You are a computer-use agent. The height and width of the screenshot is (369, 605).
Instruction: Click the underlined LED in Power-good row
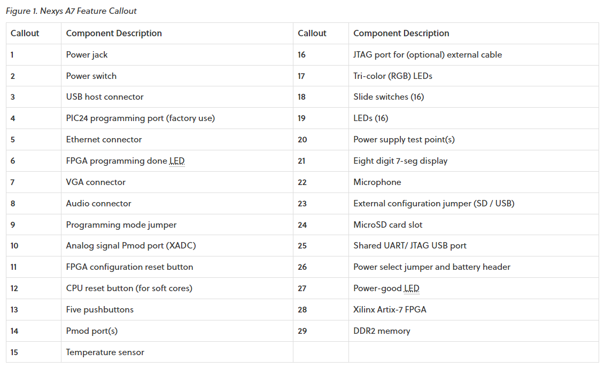(412, 288)
